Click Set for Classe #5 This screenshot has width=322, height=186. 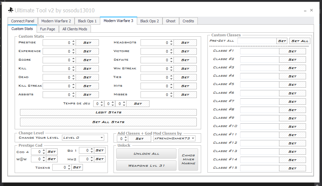(x=292, y=85)
